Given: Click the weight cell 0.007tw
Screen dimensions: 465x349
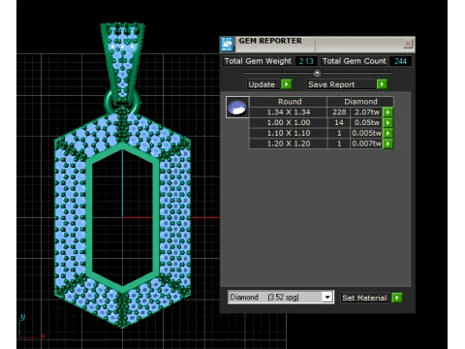Looking at the screenshot, I should (366, 143).
